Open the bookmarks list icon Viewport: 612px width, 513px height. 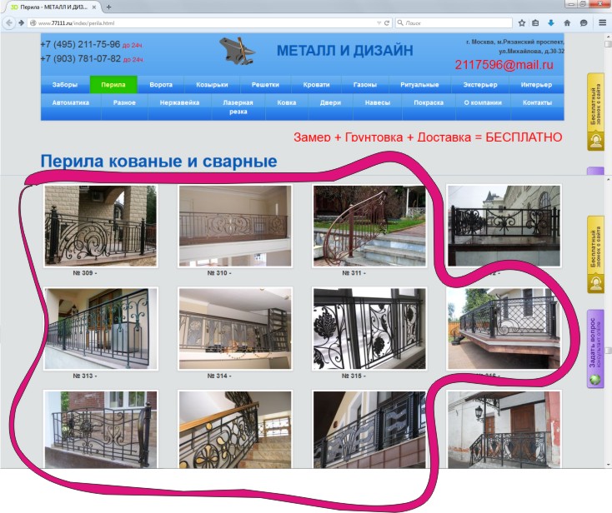click(535, 23)
